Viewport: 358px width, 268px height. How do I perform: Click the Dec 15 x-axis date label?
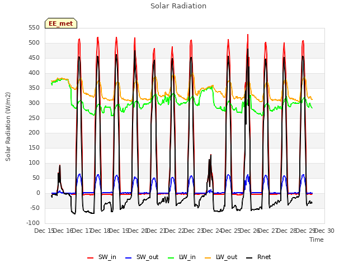(44, 231)
